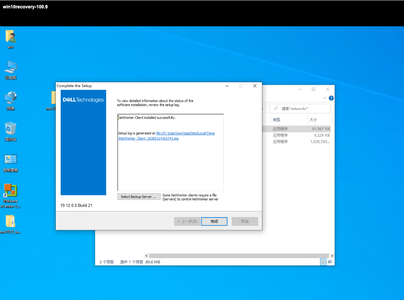
Task: Click the file://C:\Users\win\AppData link line
Action: pos(185,133)
